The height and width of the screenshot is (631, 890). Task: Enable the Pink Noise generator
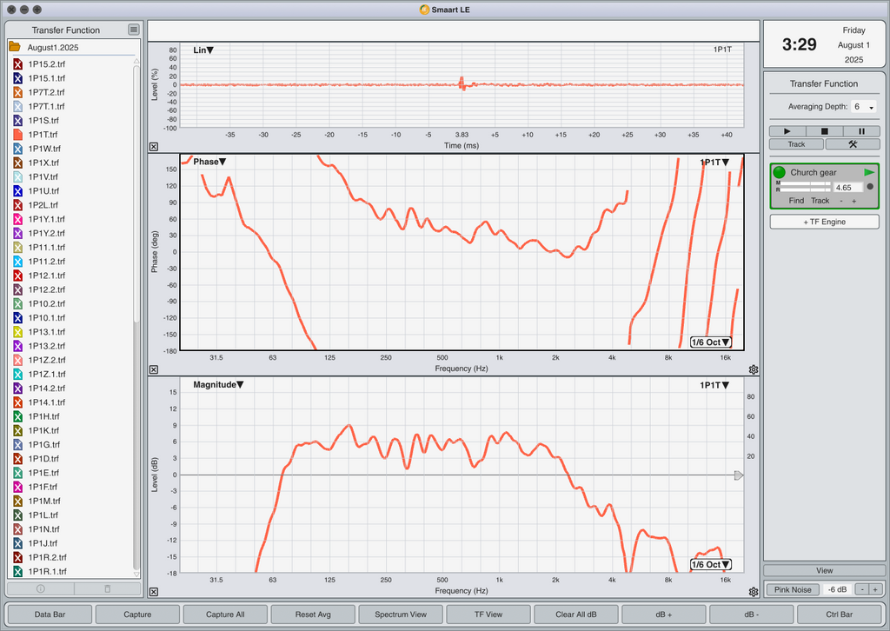[x=793, y=589]
